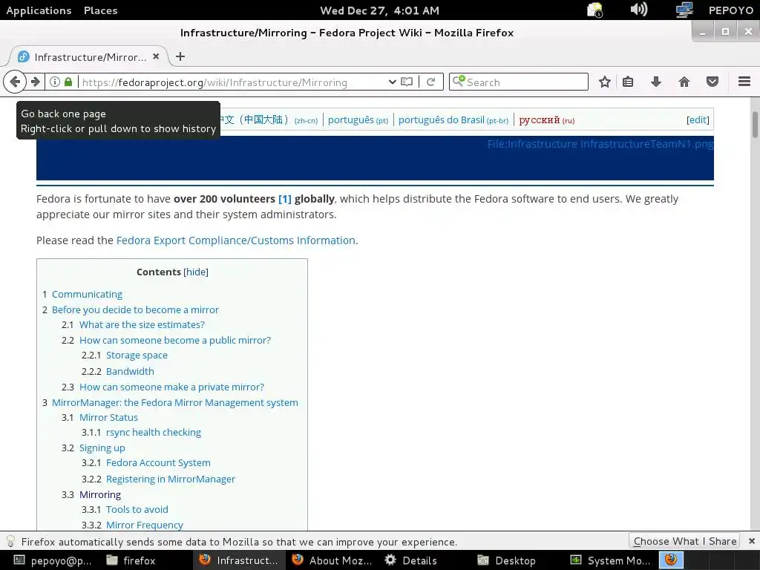Jump to Fedora Account System entry
760x570 pixels.
158,463
